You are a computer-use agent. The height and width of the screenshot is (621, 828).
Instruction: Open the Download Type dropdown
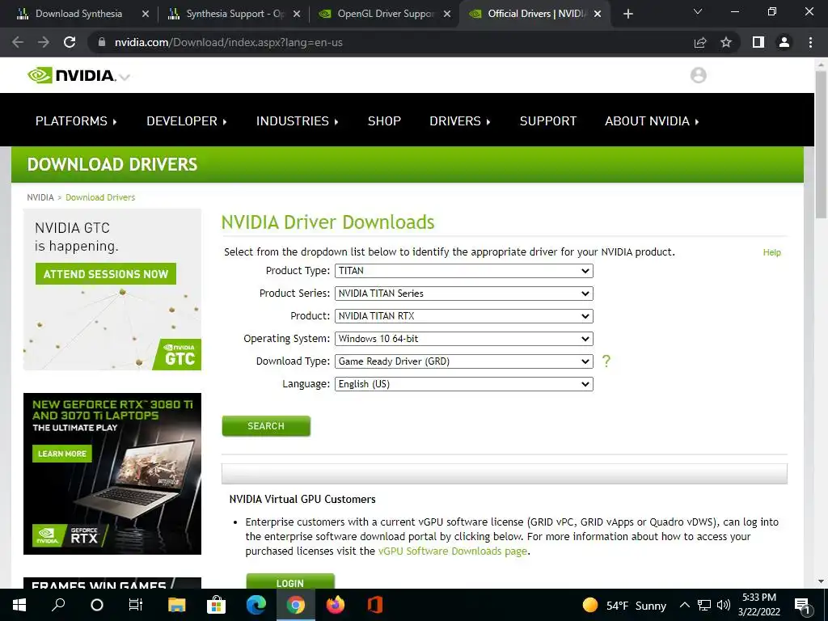click(463, 361)
